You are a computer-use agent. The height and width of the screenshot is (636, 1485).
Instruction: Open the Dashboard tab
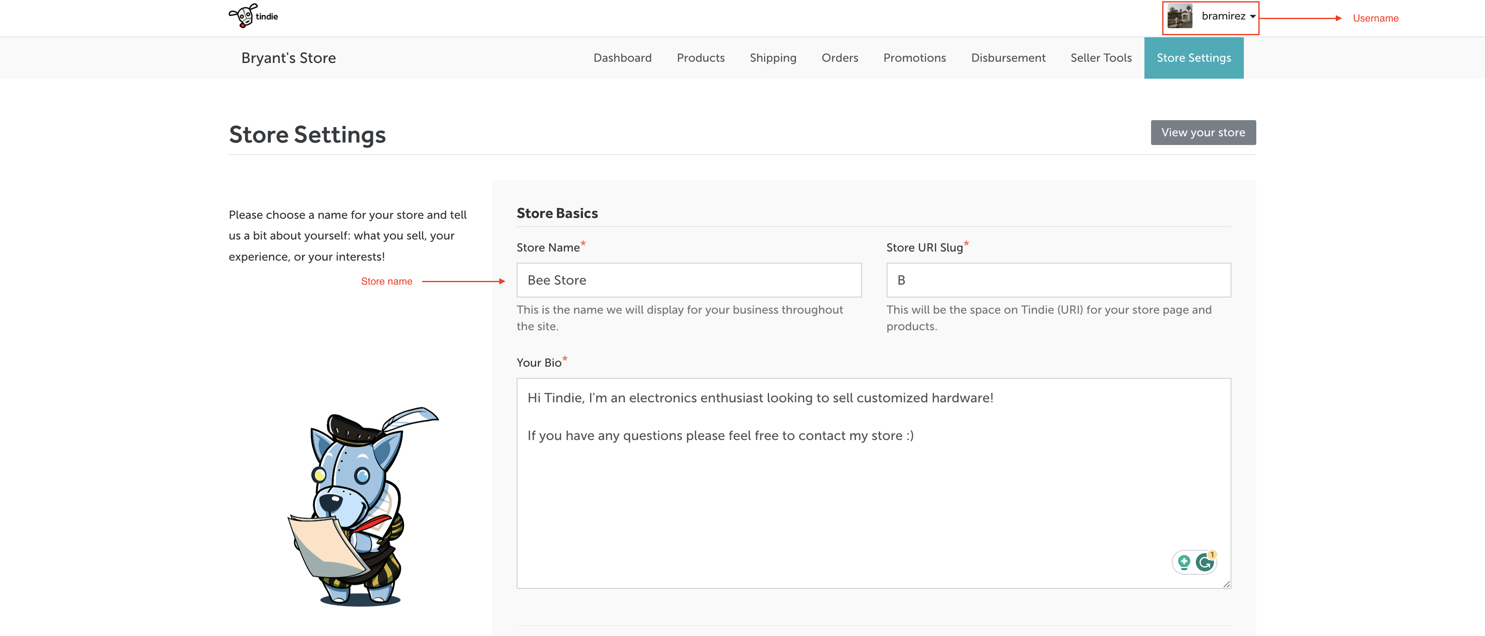(622, 58)
